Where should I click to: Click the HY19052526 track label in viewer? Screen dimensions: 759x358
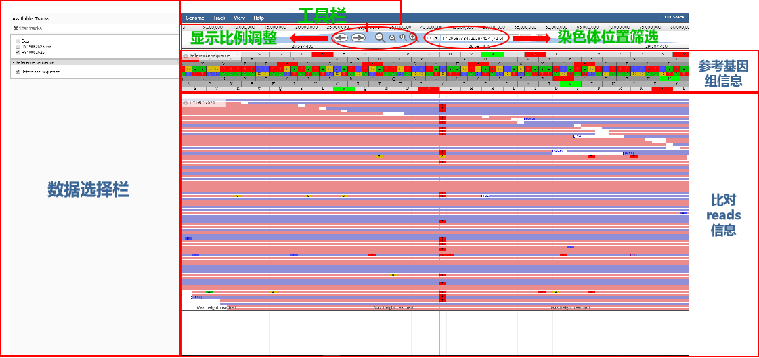point(204,103)
